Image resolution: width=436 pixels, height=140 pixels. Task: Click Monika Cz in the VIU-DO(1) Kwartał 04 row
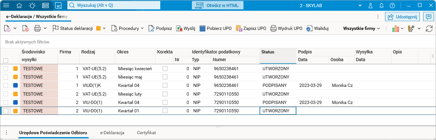(x=342, y=102)
